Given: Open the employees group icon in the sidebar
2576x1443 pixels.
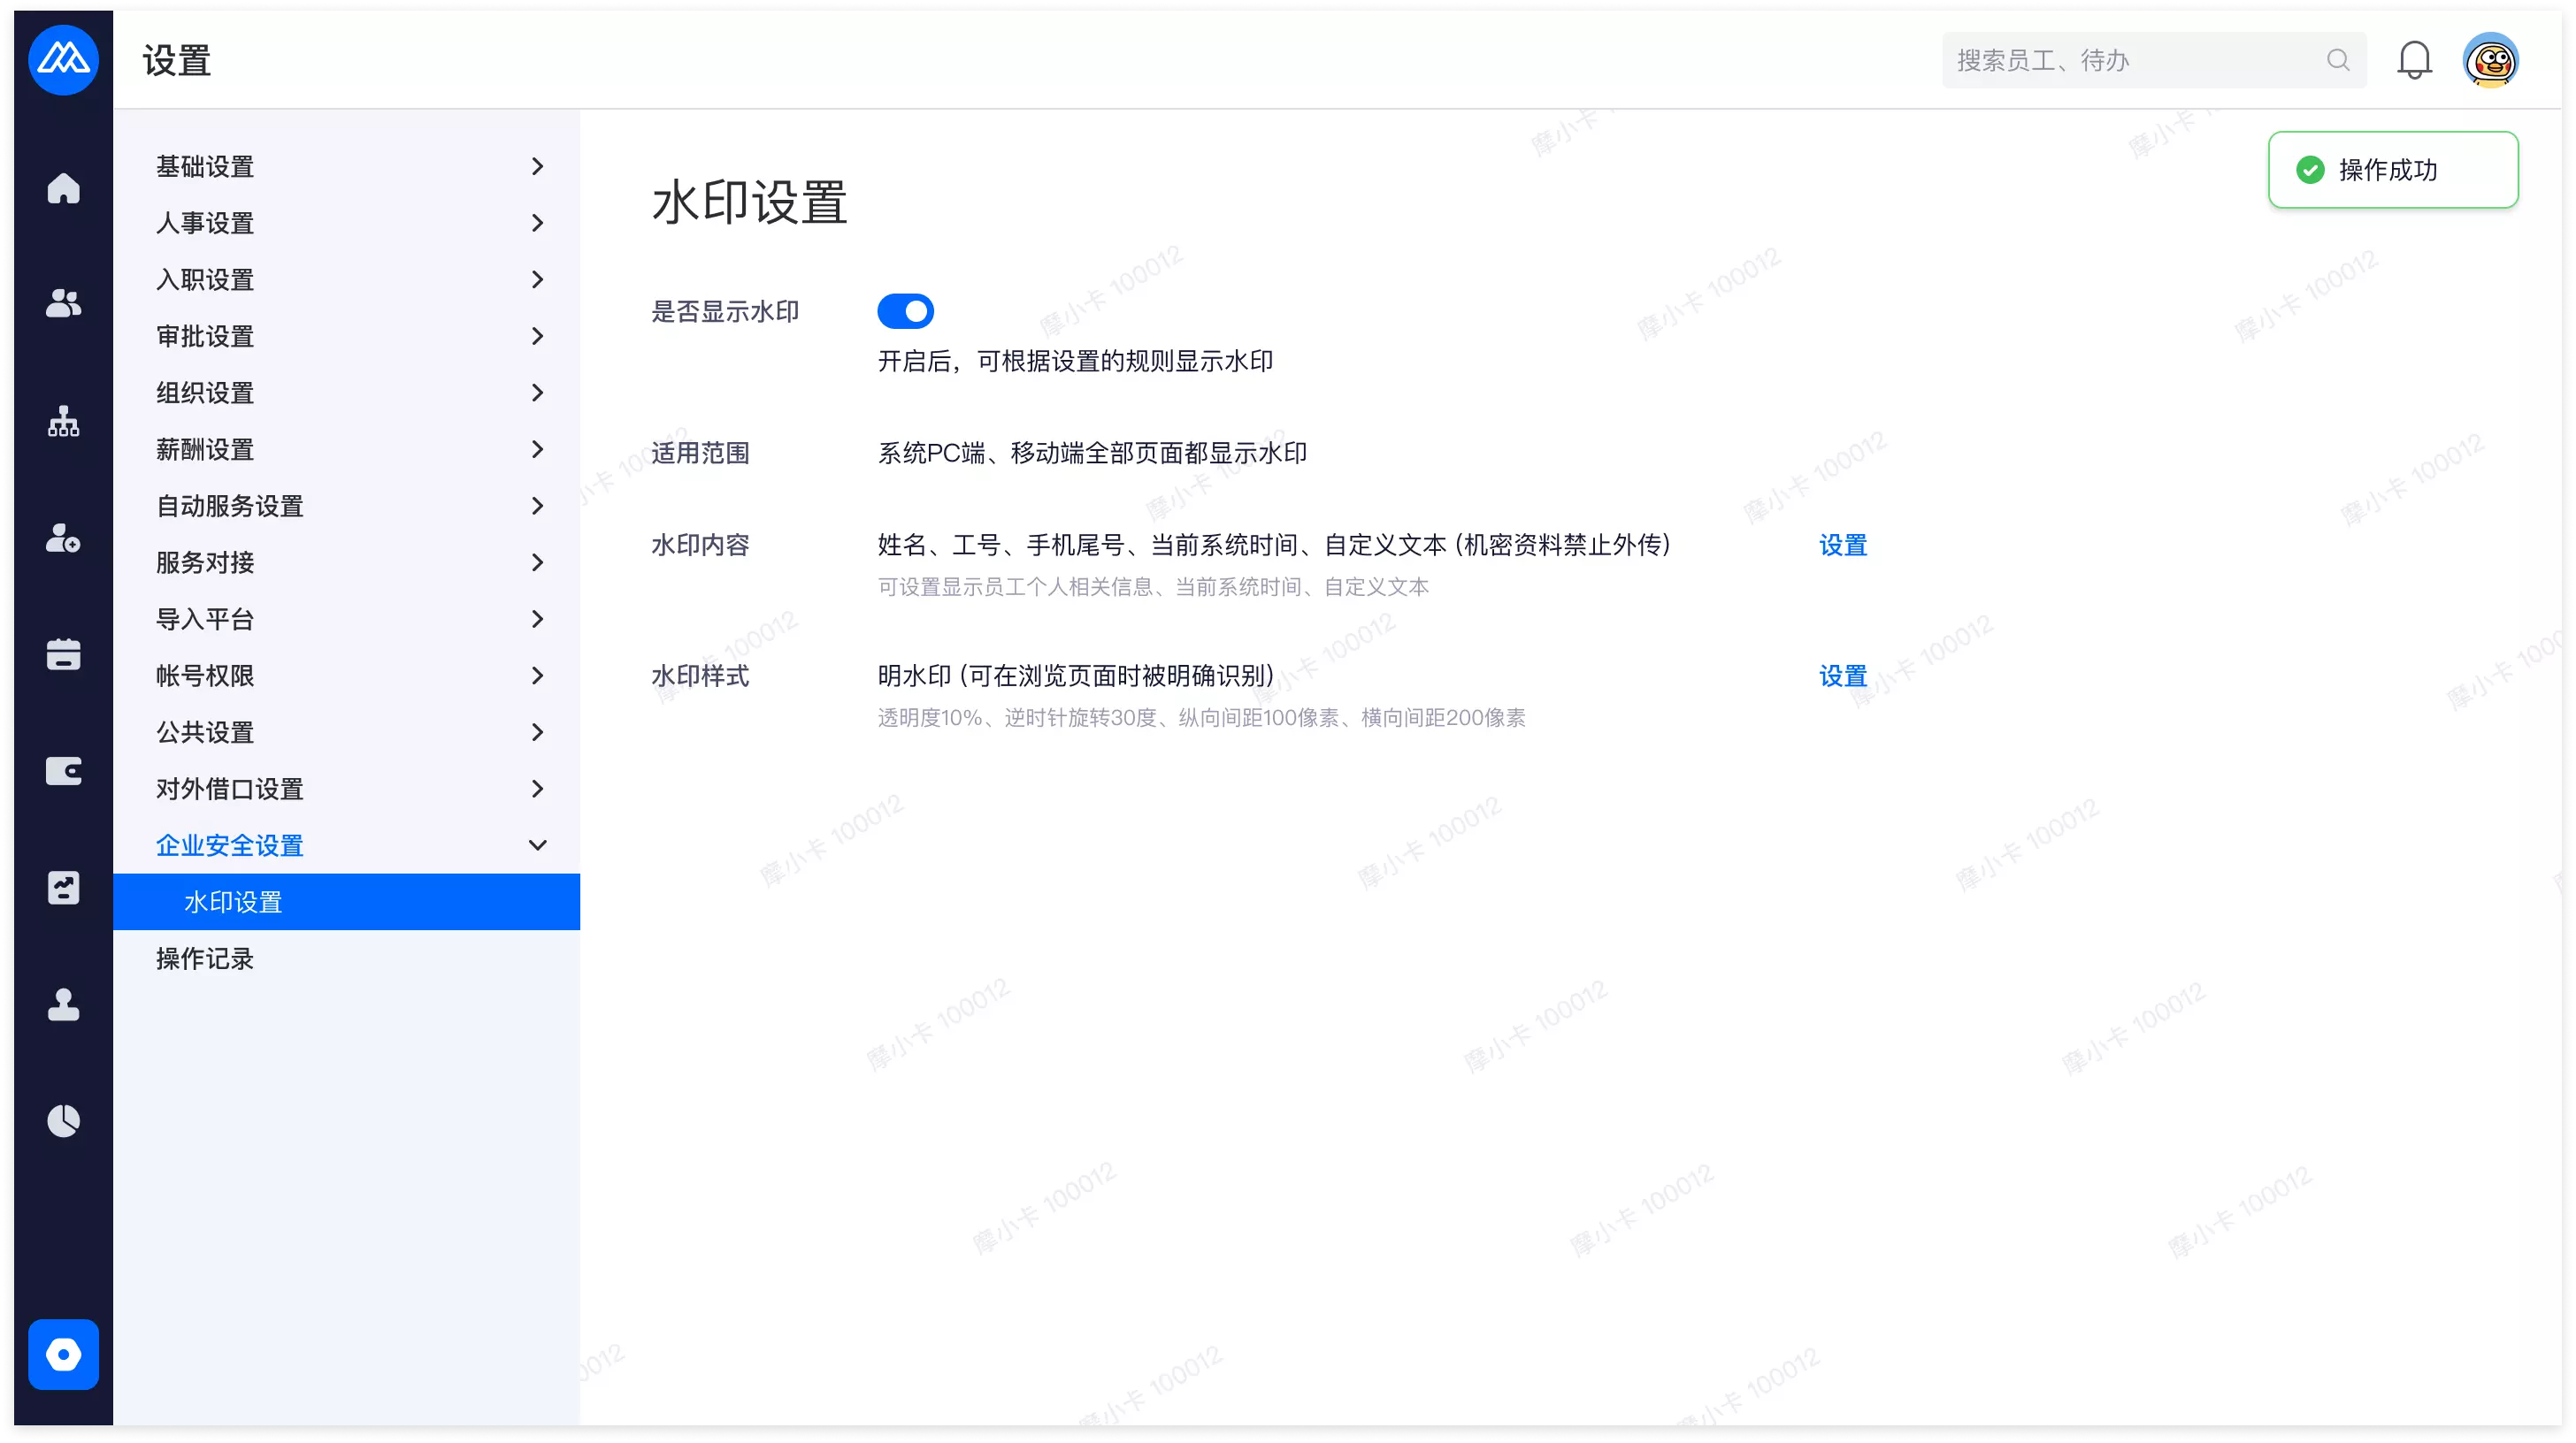Looking at the screenshot, I should (x=63, y=302).
